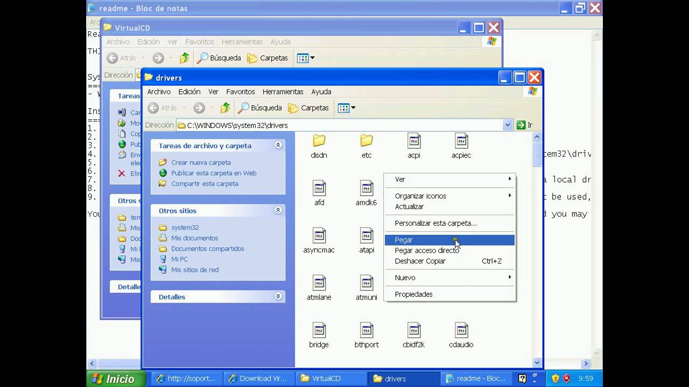Screen dimensions: 689x387
Task: Choose Propiedades in context menu
Action: pos(450,294)
